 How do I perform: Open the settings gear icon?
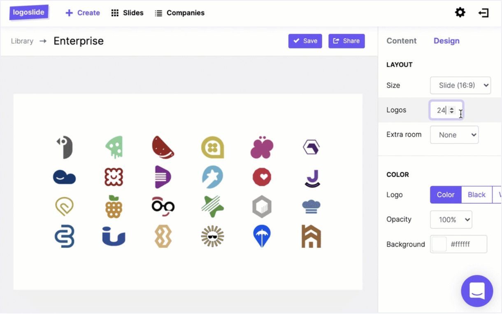(x=460, y=13)
